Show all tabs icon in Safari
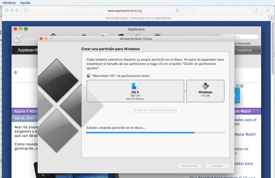275x178 pixels. (x=268, y=11)
